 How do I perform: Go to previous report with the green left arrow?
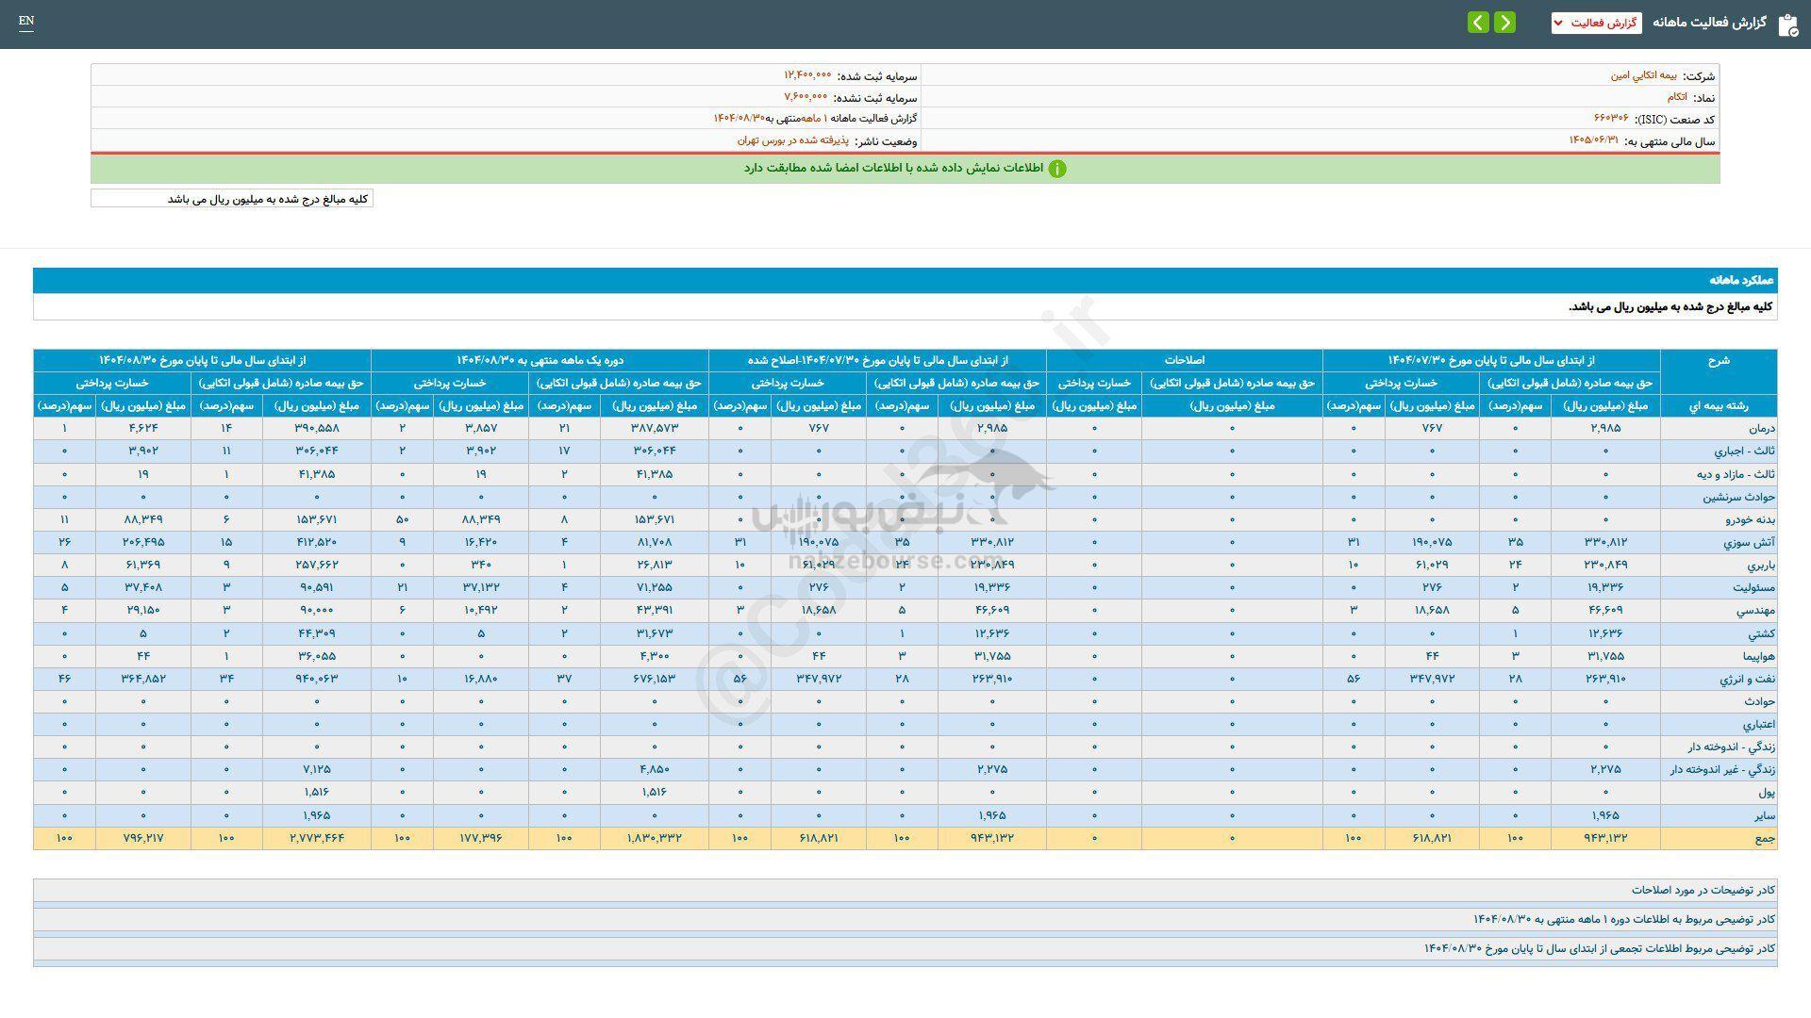(1477, 22)
